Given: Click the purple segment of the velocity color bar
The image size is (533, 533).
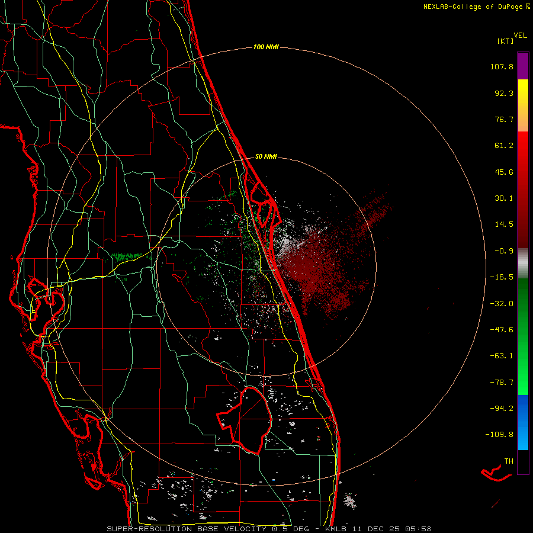Looking at the screenshot, I should (523, 66).
